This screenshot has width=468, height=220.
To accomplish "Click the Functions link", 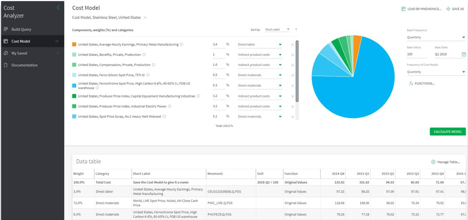I will pyautogui.click(x=422, y=84).
